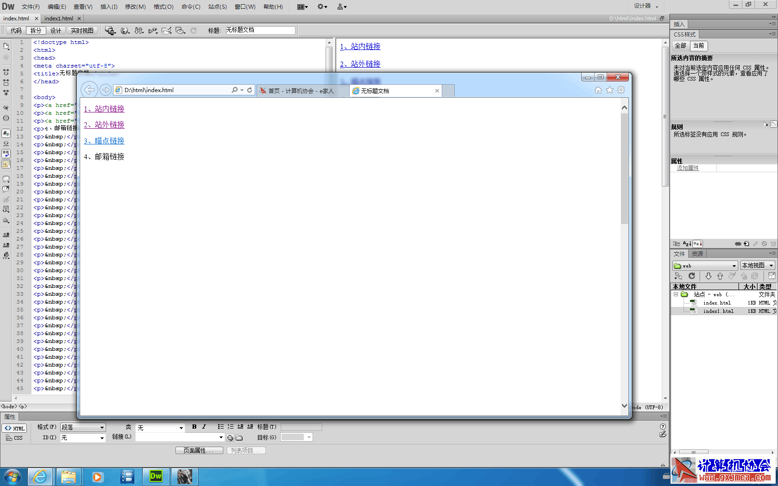This screenshot has width=778, height=486.
Task: Open the 站点(S) menu
Action: (x=217, y=7)
